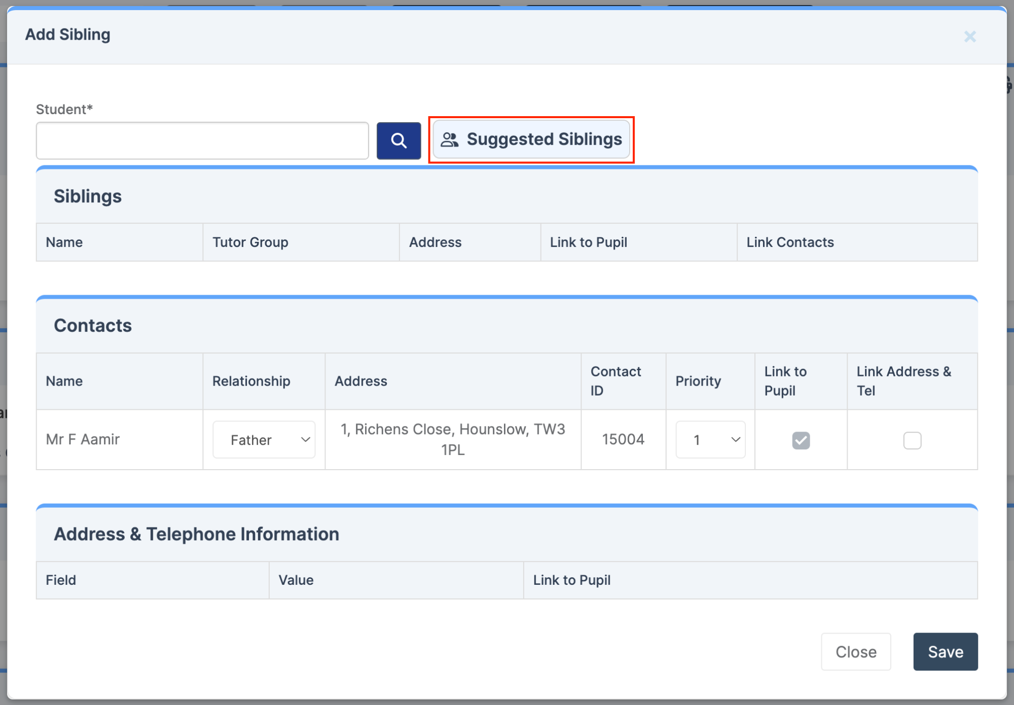Click the Tutor Group column header

click(250, 242)
